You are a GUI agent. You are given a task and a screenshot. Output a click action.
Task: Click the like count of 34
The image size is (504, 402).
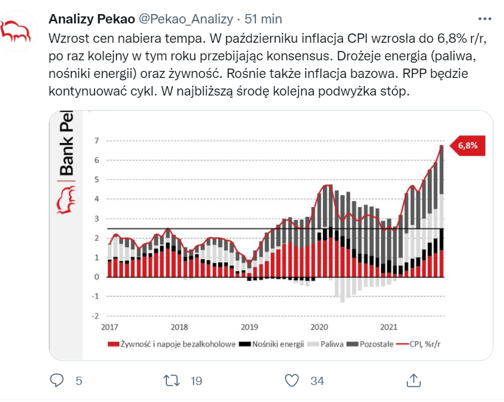[317, 381]
